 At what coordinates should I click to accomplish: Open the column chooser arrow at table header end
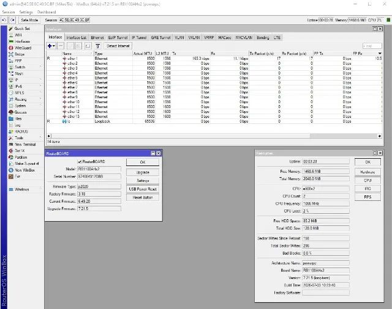coord(380,54)
